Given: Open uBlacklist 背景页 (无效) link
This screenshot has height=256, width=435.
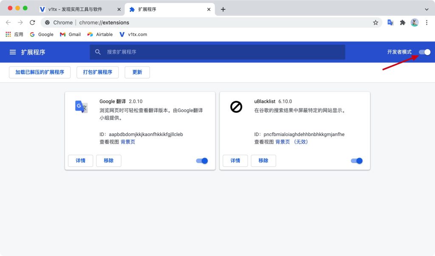Looking at the screenshot, I should pyautogui.click(x=291, y=142).
